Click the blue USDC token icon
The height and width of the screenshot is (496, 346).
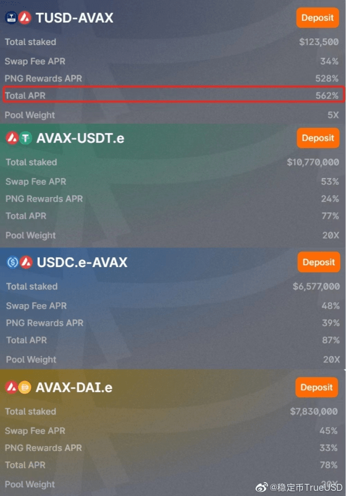tap(13, 262)
